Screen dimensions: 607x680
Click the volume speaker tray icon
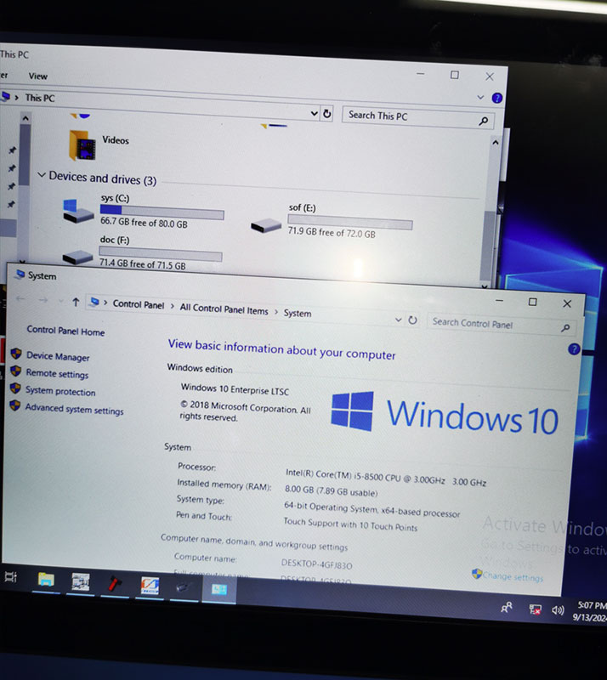point(558,609)
